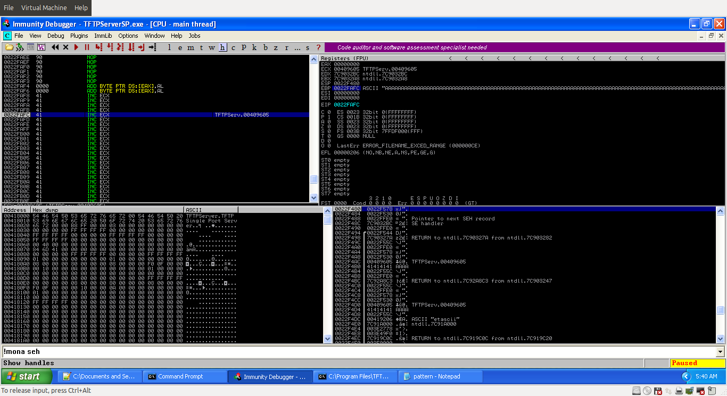Screen dimensions: 727x396
Task: Show breakpoints with 'b' icon
Action: pos(265,47)
